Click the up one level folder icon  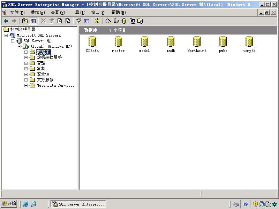tap(25, 21)
